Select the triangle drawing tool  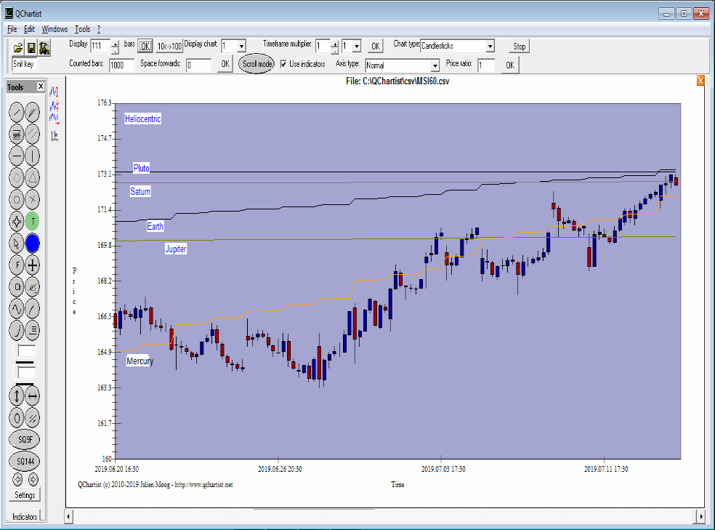pos(33,177)
